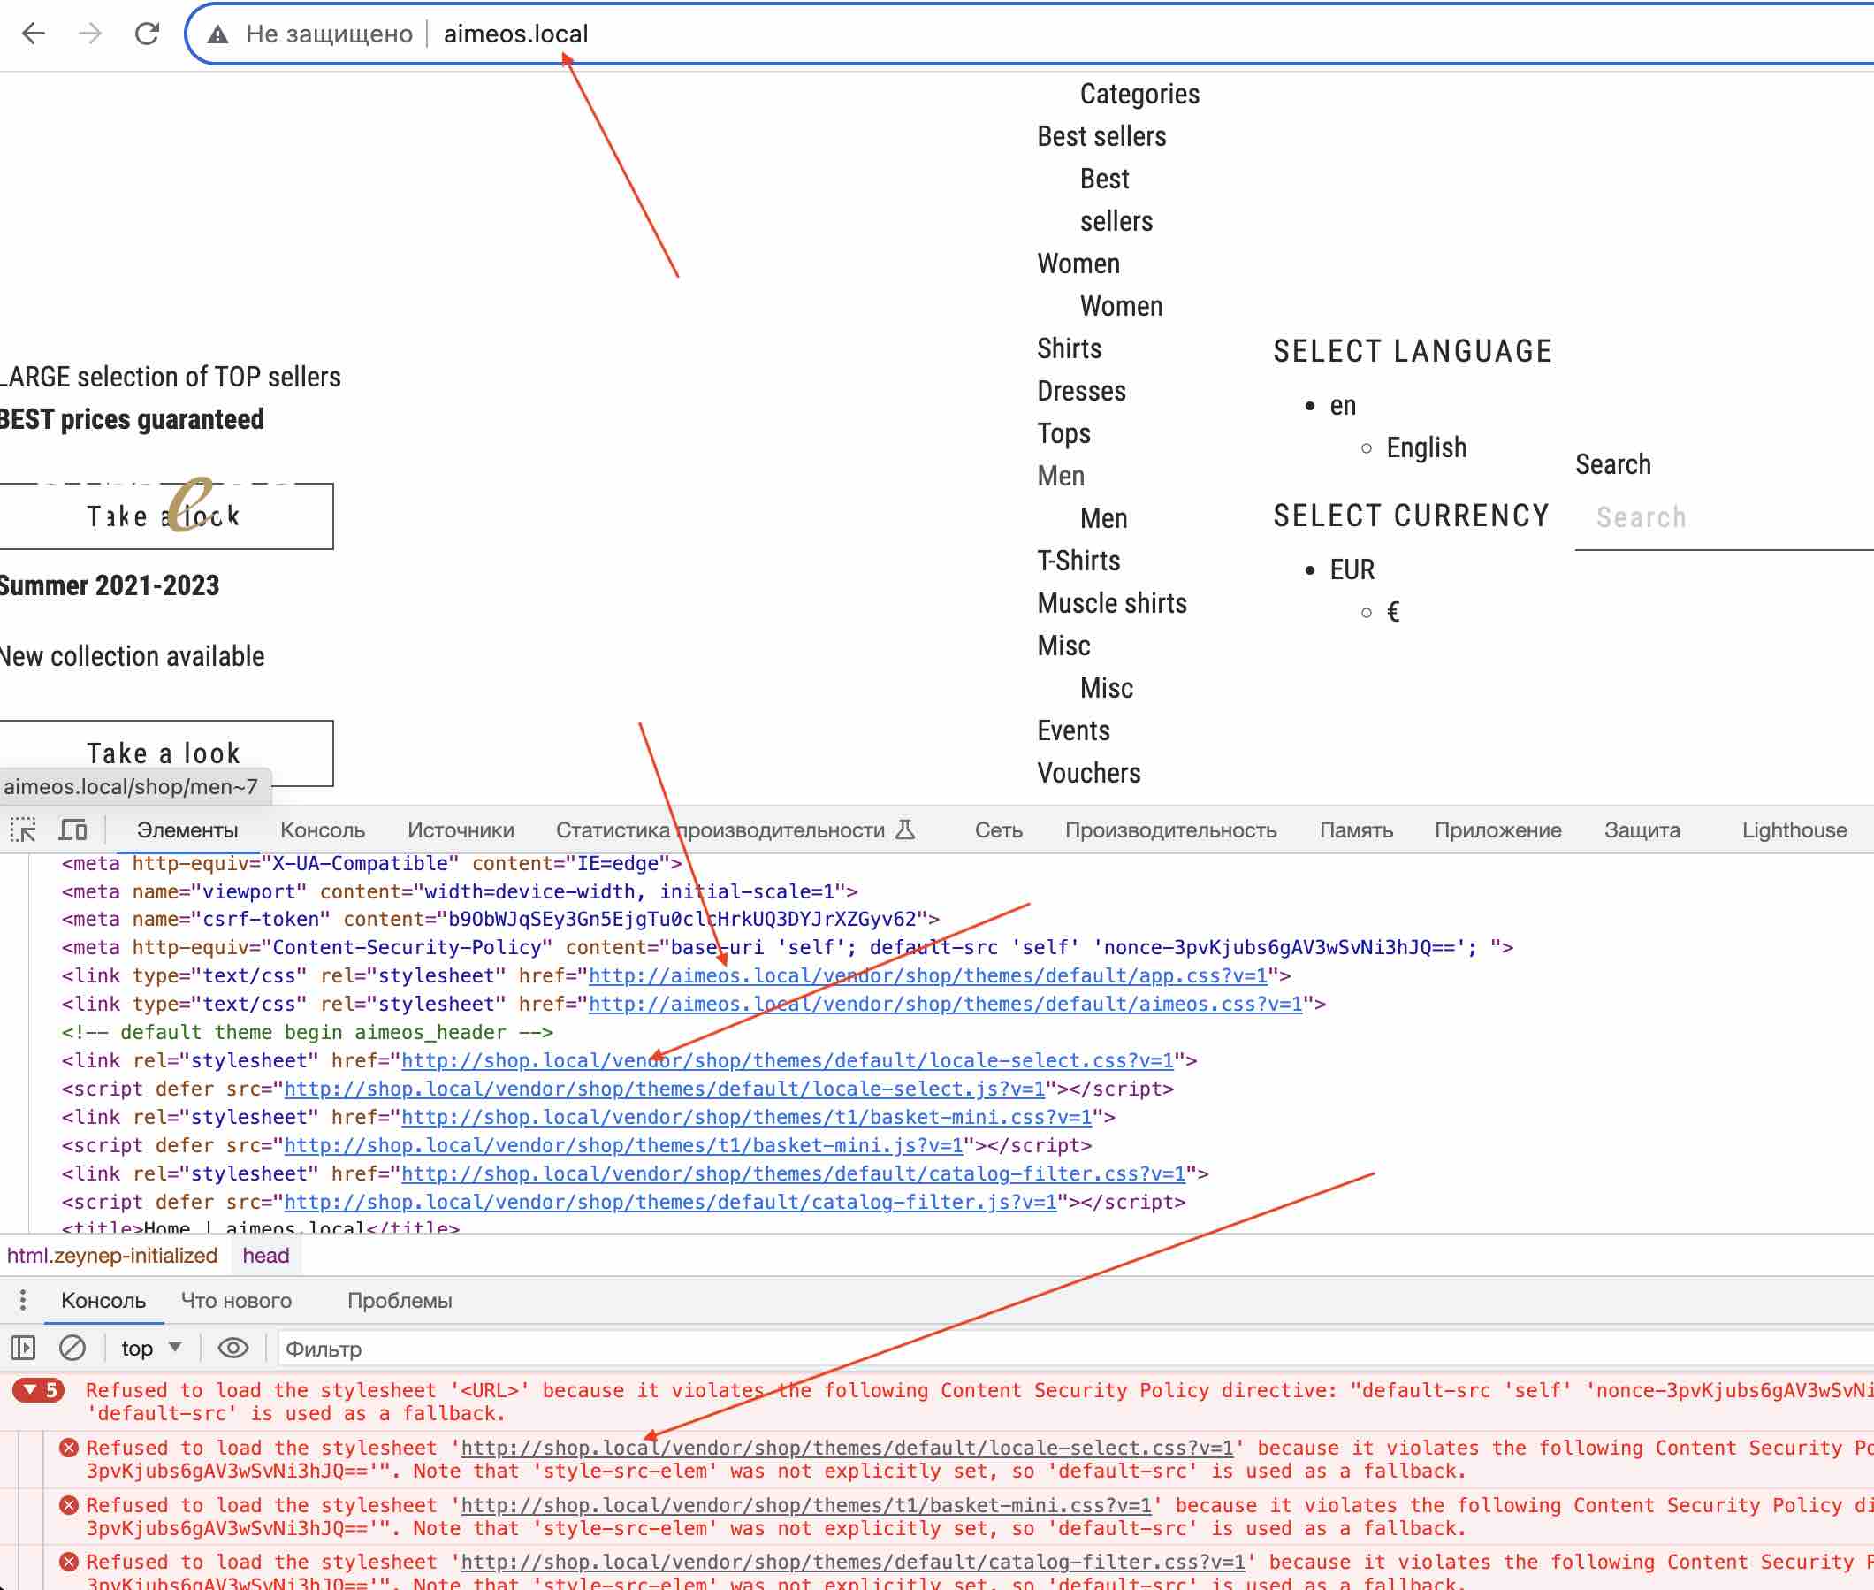Screen dimensions: 1874x1590
Task: Click error icon of locale-select.css message
Action: click(x=68, y=1448)
